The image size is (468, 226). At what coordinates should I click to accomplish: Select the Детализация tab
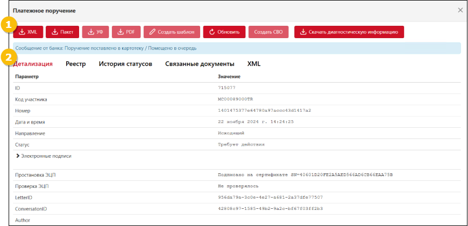33,64
